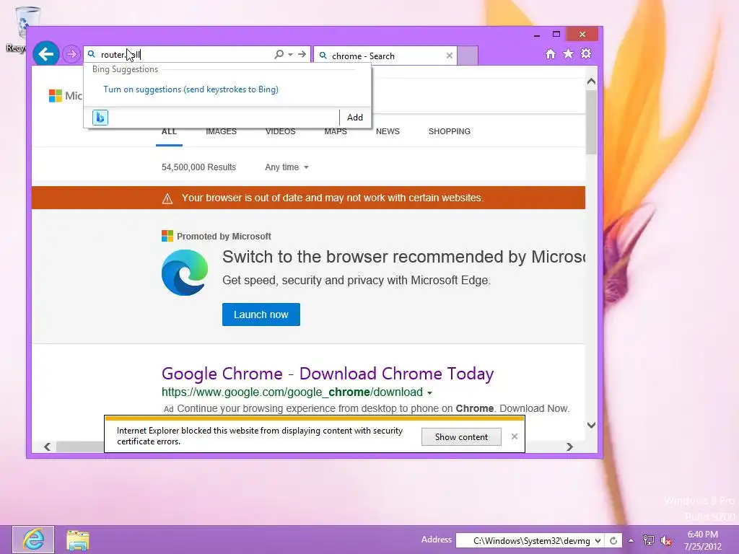The height and width of the screenshot is (554, 739).
Task: Open Favorites star icon
Action: pyautogui.click(x=569, y=54)
